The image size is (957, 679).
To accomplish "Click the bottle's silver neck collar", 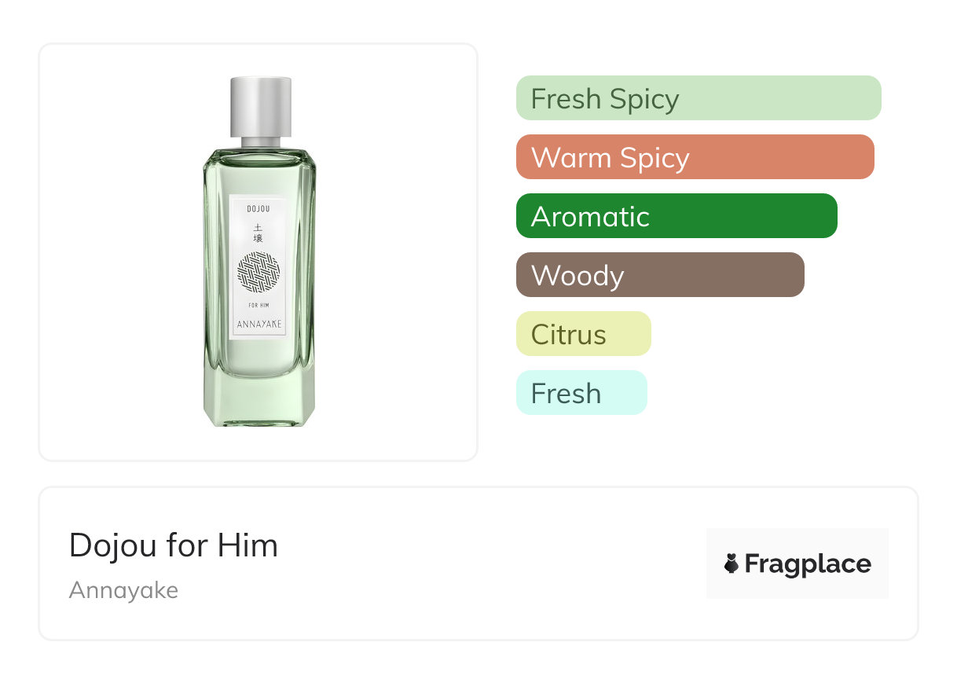I will (x=260, y=142).
